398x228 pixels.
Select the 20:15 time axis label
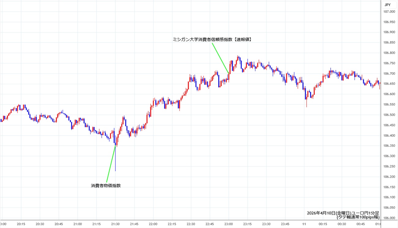point(21,224)
